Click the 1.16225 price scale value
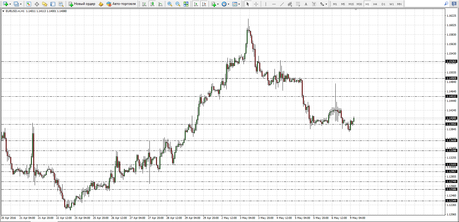 coord(452,16)
